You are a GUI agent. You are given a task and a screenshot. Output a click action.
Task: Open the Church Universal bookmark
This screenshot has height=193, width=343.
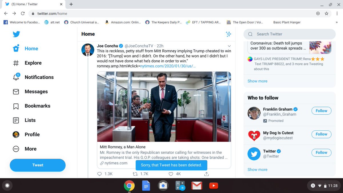[82, 22]
